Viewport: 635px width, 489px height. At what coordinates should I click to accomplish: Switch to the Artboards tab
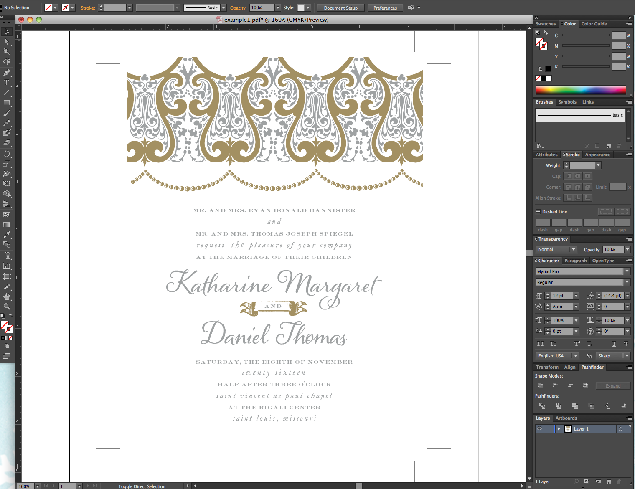[x=566, y=418]
